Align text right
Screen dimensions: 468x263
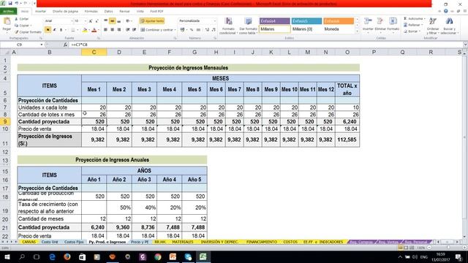coord(118,30)
